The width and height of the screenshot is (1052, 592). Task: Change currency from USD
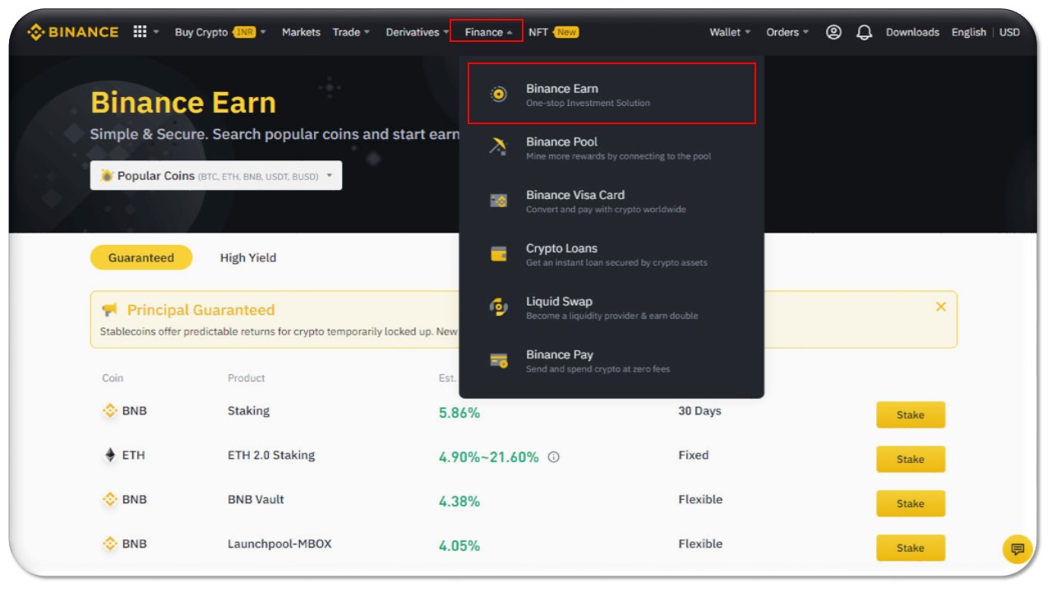coord(1009,32)
